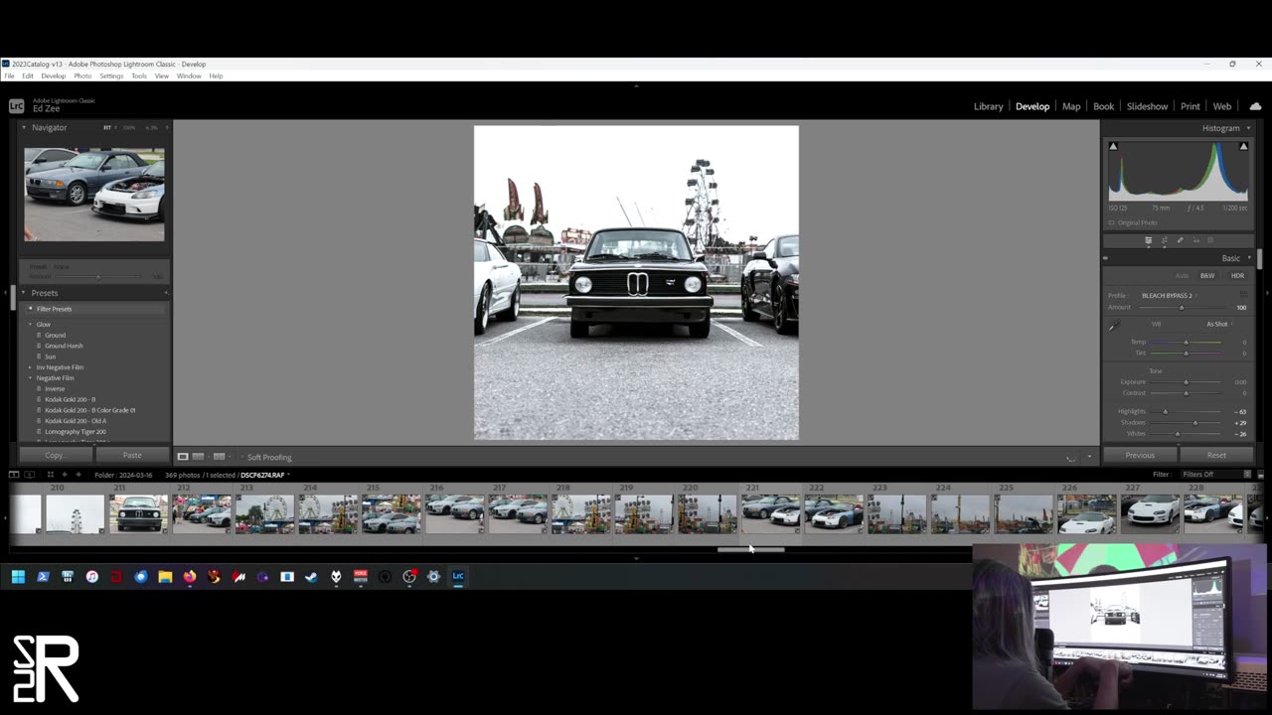Click the Previous button

(x=1140, y=455)
